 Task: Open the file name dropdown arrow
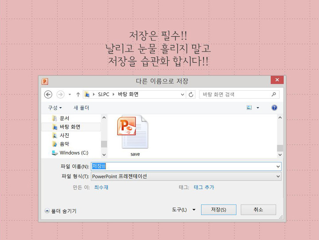click(278, 166)
